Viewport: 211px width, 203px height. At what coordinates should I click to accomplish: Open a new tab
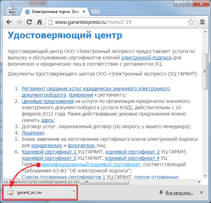point(95,12)
